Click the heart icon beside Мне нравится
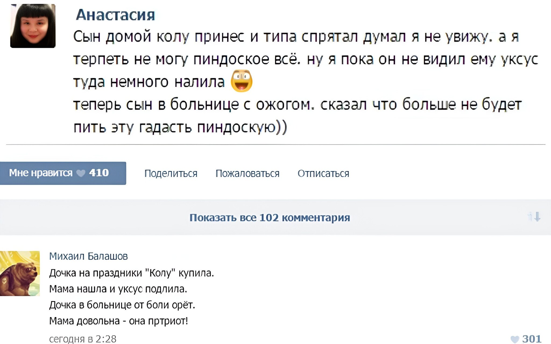 coord(81,173)
